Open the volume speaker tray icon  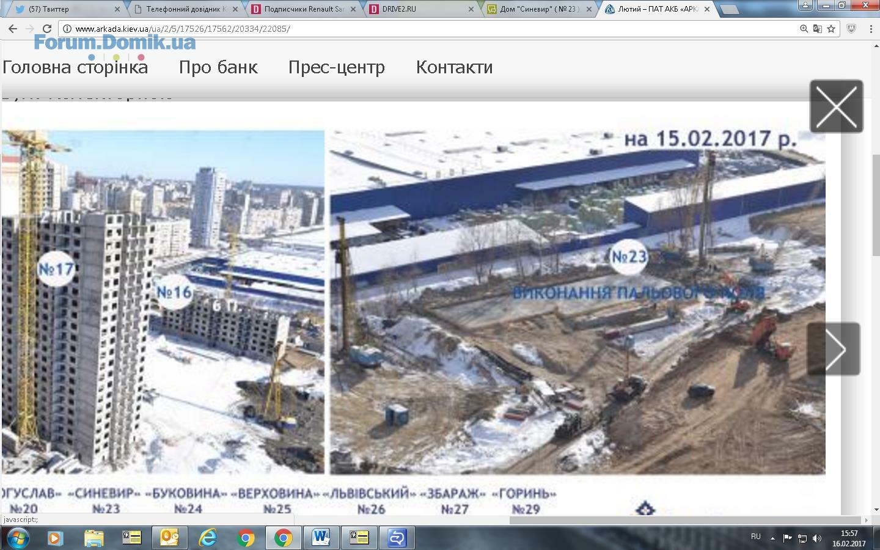click(x=817, y=538)
